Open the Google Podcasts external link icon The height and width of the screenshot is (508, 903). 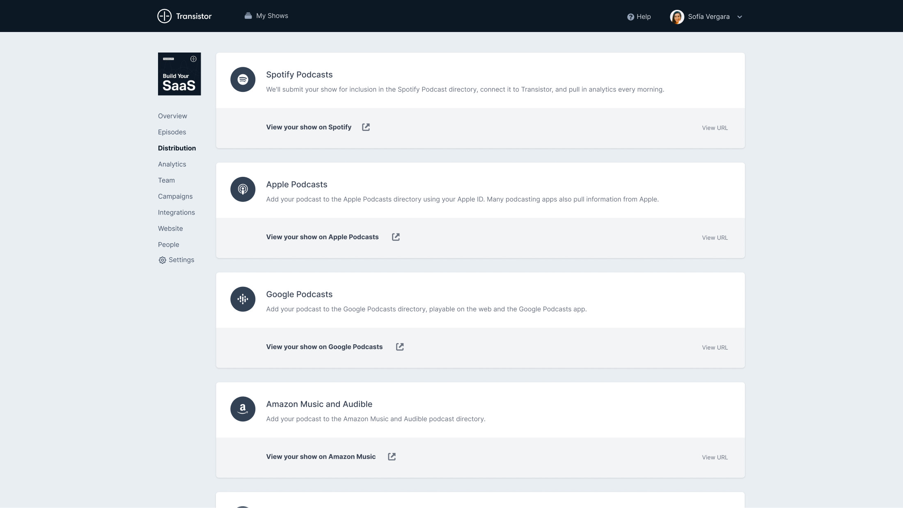[x=400, y=347]
